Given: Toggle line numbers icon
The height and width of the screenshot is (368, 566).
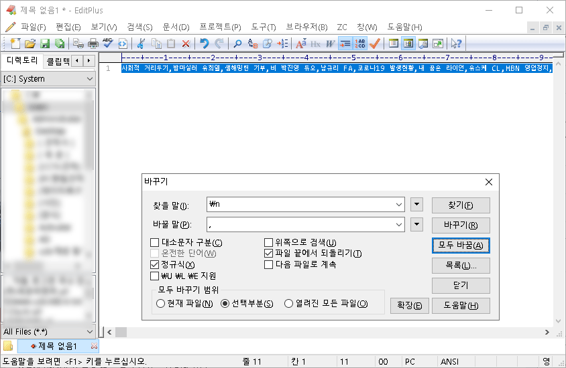Looking at the screenshot, I should coord(360,43).
